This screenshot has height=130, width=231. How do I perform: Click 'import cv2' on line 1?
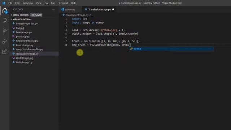[79, 19]
